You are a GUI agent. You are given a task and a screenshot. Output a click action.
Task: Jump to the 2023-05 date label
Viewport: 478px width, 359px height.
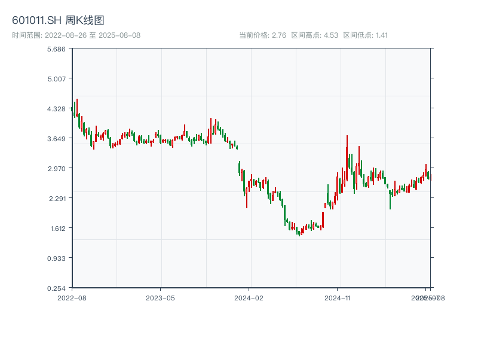[160, 297]
